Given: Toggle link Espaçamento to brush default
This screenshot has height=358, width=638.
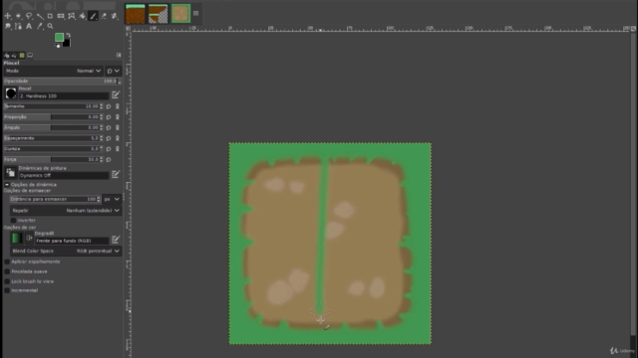Looking at the screenshot, I should [118, 138].
